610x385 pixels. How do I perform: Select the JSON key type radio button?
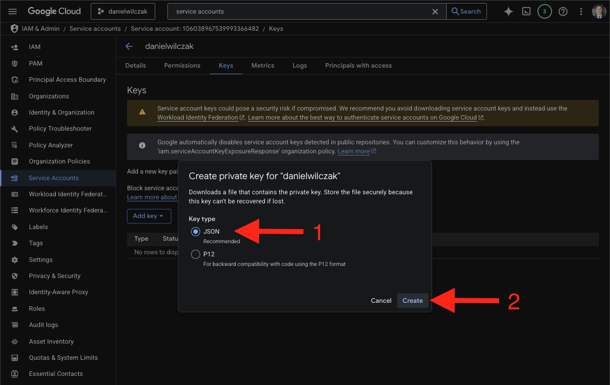point(196,232)
